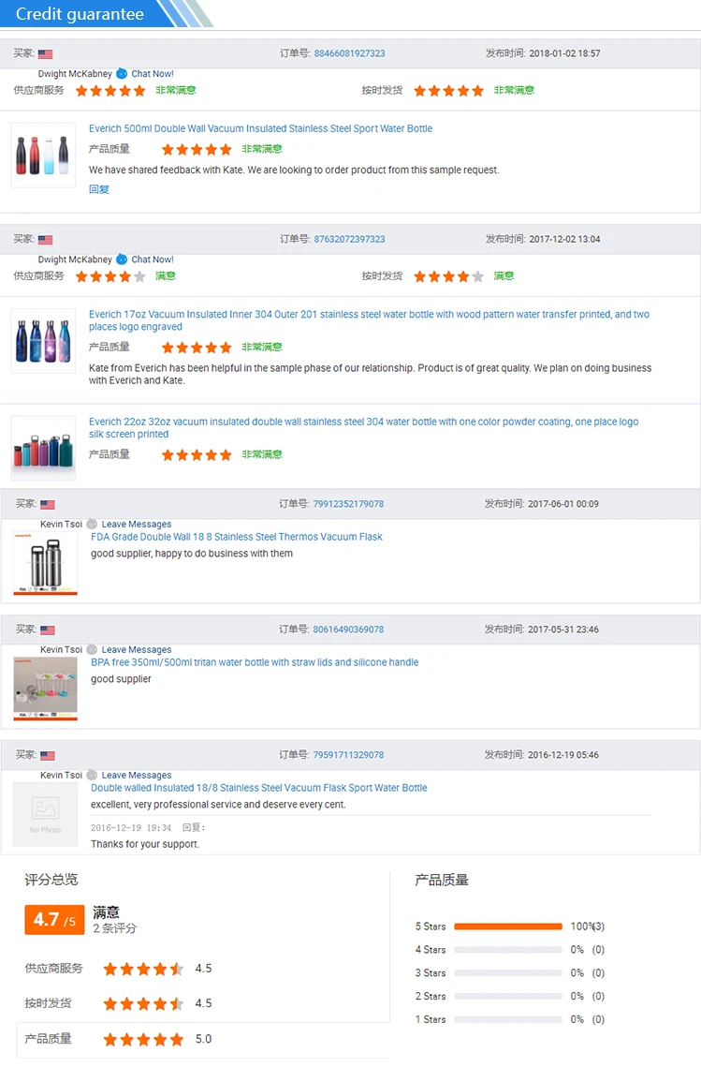Open order number 87632072397323 link
The image size is (701, 1067).
pyautogui.click(x=349, y=239)
